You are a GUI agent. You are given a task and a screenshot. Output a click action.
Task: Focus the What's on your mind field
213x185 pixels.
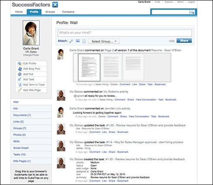tap(125, 33)
